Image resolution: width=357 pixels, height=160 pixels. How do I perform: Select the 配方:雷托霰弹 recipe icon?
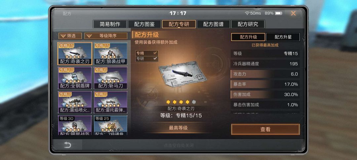click(x=111, y=102)
